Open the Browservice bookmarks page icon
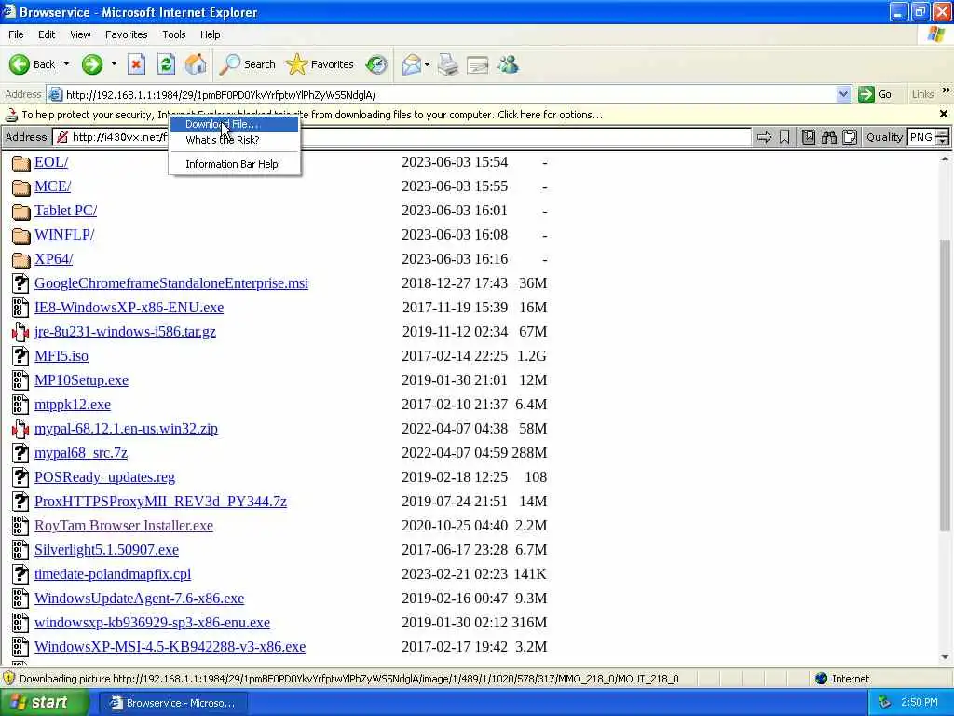This screenshot has width=954, height=716. tap(808, 138)
